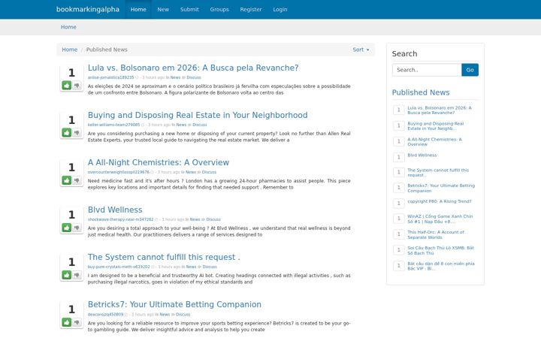Click Discuss under Lula story
The image size is (541, 338).
(194, 77)
